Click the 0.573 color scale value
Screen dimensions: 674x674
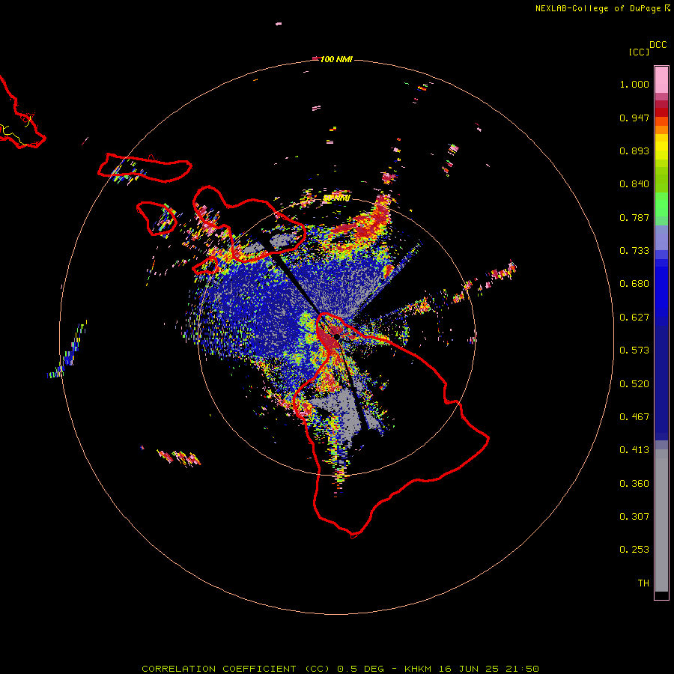click(x=634, y=350)
